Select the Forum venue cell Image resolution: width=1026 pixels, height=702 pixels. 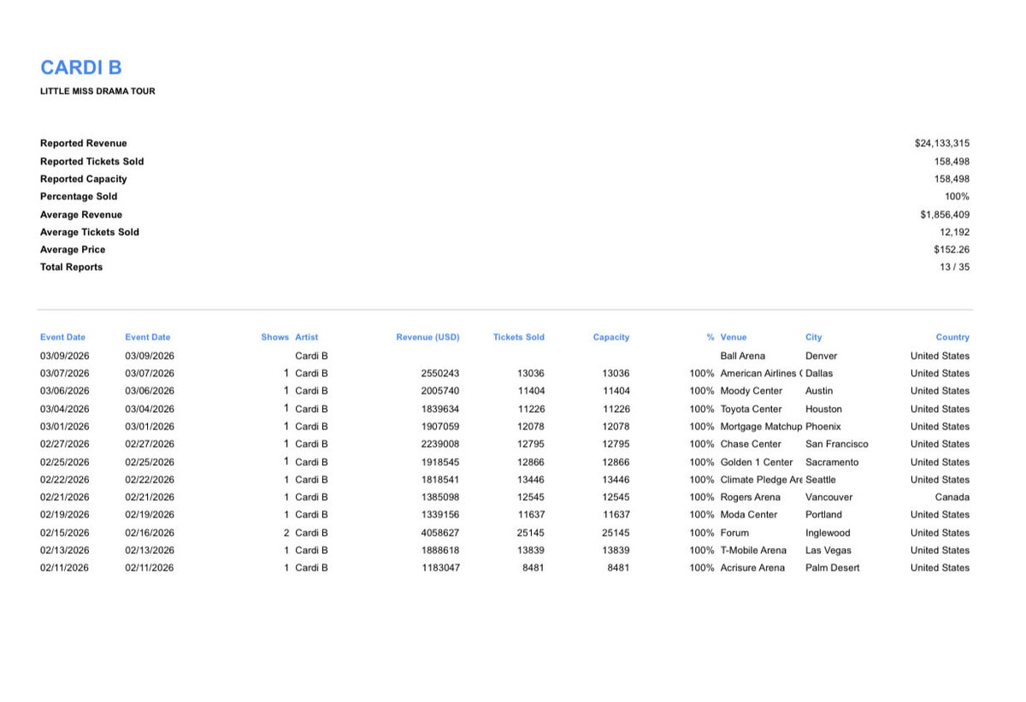[x=734, y=533]
